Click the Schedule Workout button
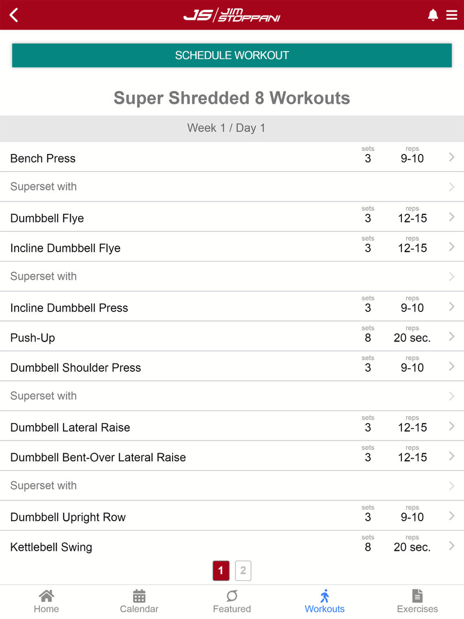Viewport: 464px width, 619px height. (232, 55)
